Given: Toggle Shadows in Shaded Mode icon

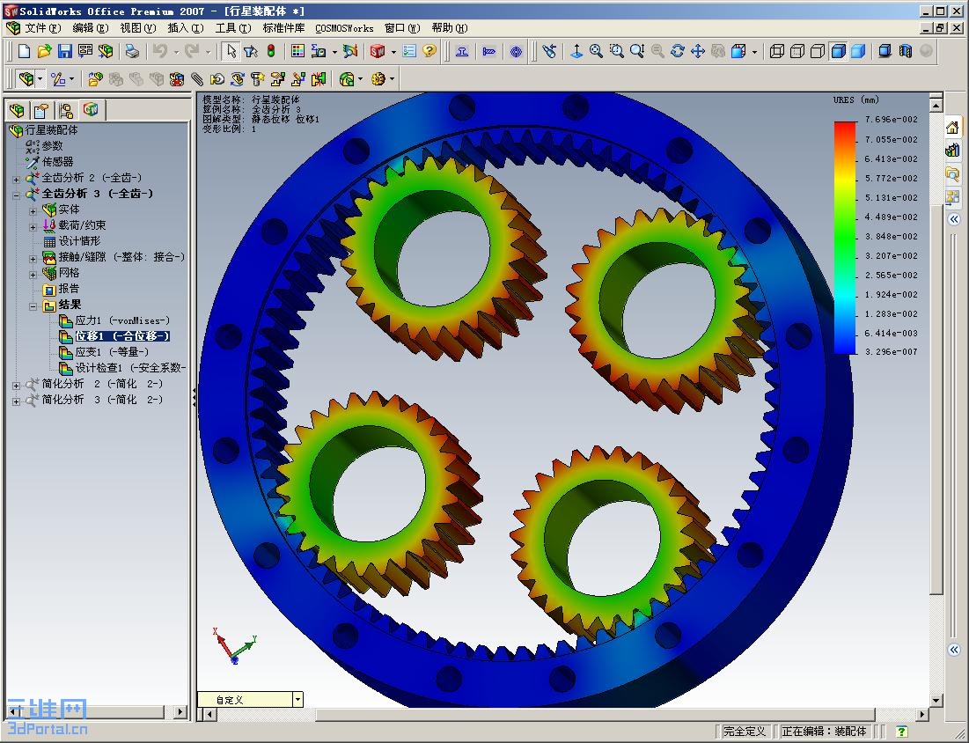Looking at the screenshot, I should pos(885,51).
